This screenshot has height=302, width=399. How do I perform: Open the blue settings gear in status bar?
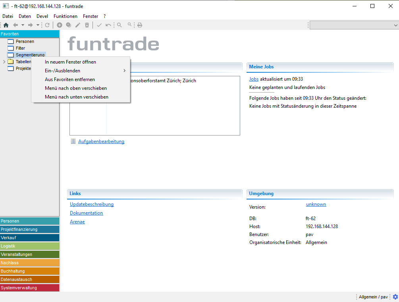pos(395,297)
